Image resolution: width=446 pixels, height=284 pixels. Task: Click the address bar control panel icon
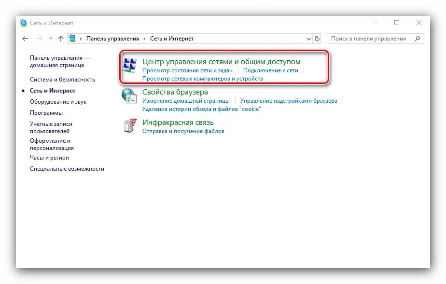tap(72, 39)
